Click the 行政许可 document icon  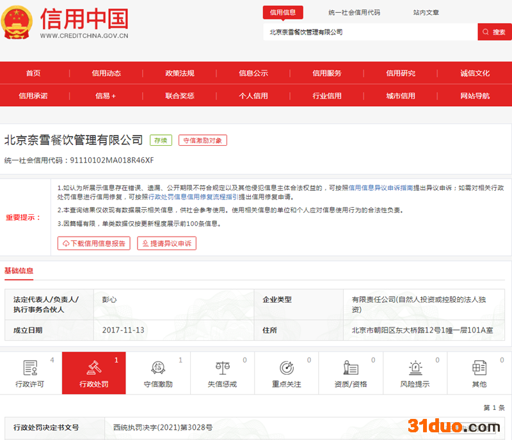pyautogui.click(x=30, y=368)
